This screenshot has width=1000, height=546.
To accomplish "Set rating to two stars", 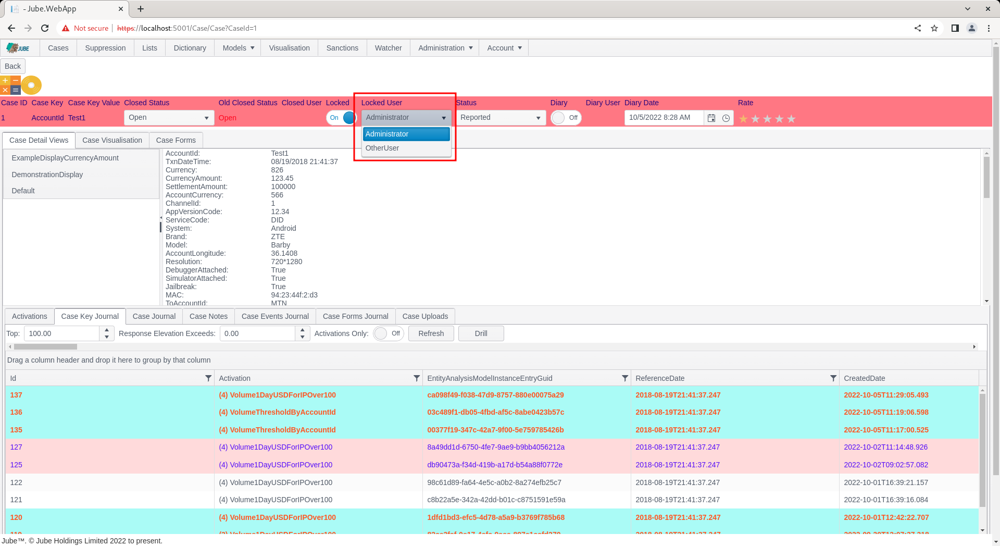I will pyautogui.click(x=755, y=119).
